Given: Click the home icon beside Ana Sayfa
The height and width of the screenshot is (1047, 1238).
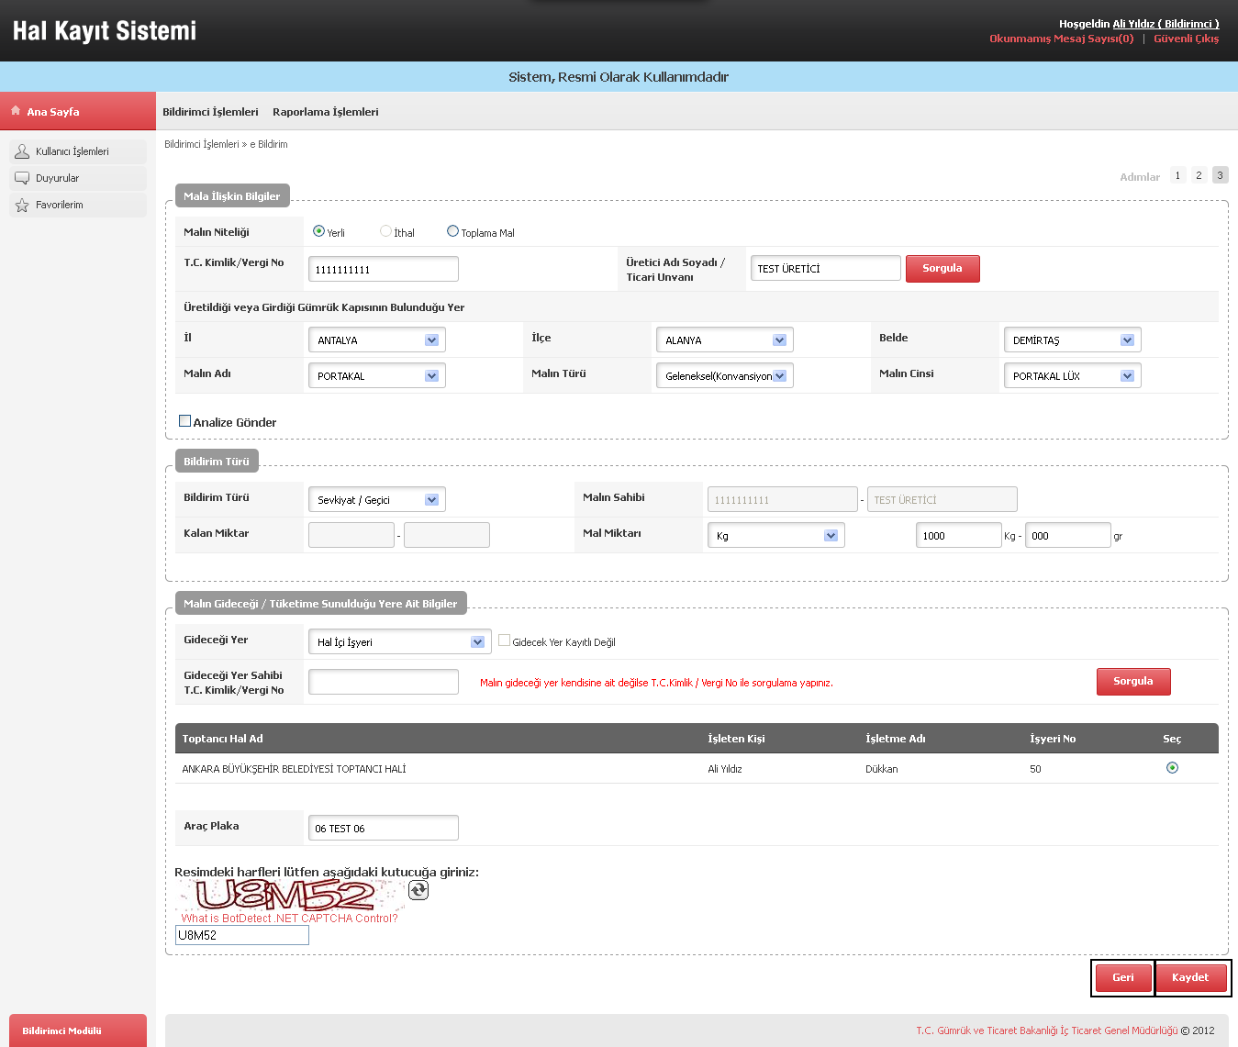Looking at the screenshot, I should 16,110.
